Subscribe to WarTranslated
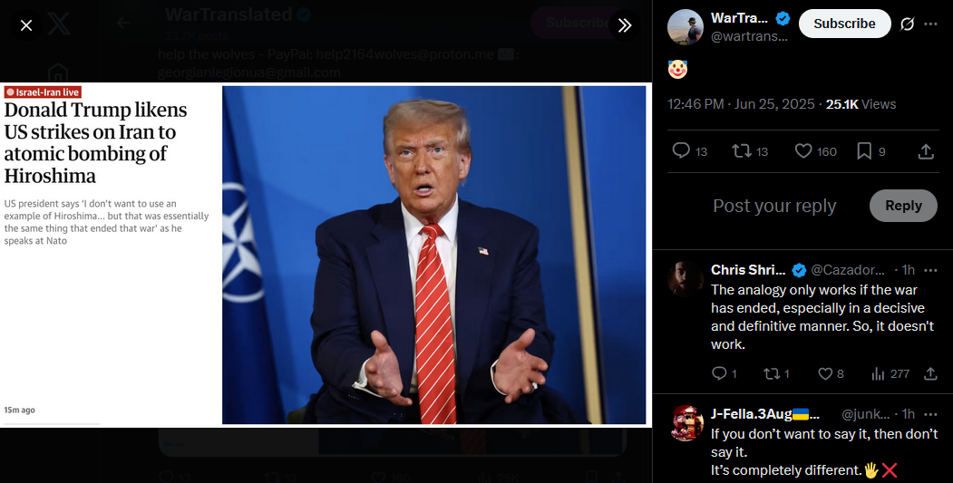Image resolution: width=953 pixels, height=483 pixels. 844,24
